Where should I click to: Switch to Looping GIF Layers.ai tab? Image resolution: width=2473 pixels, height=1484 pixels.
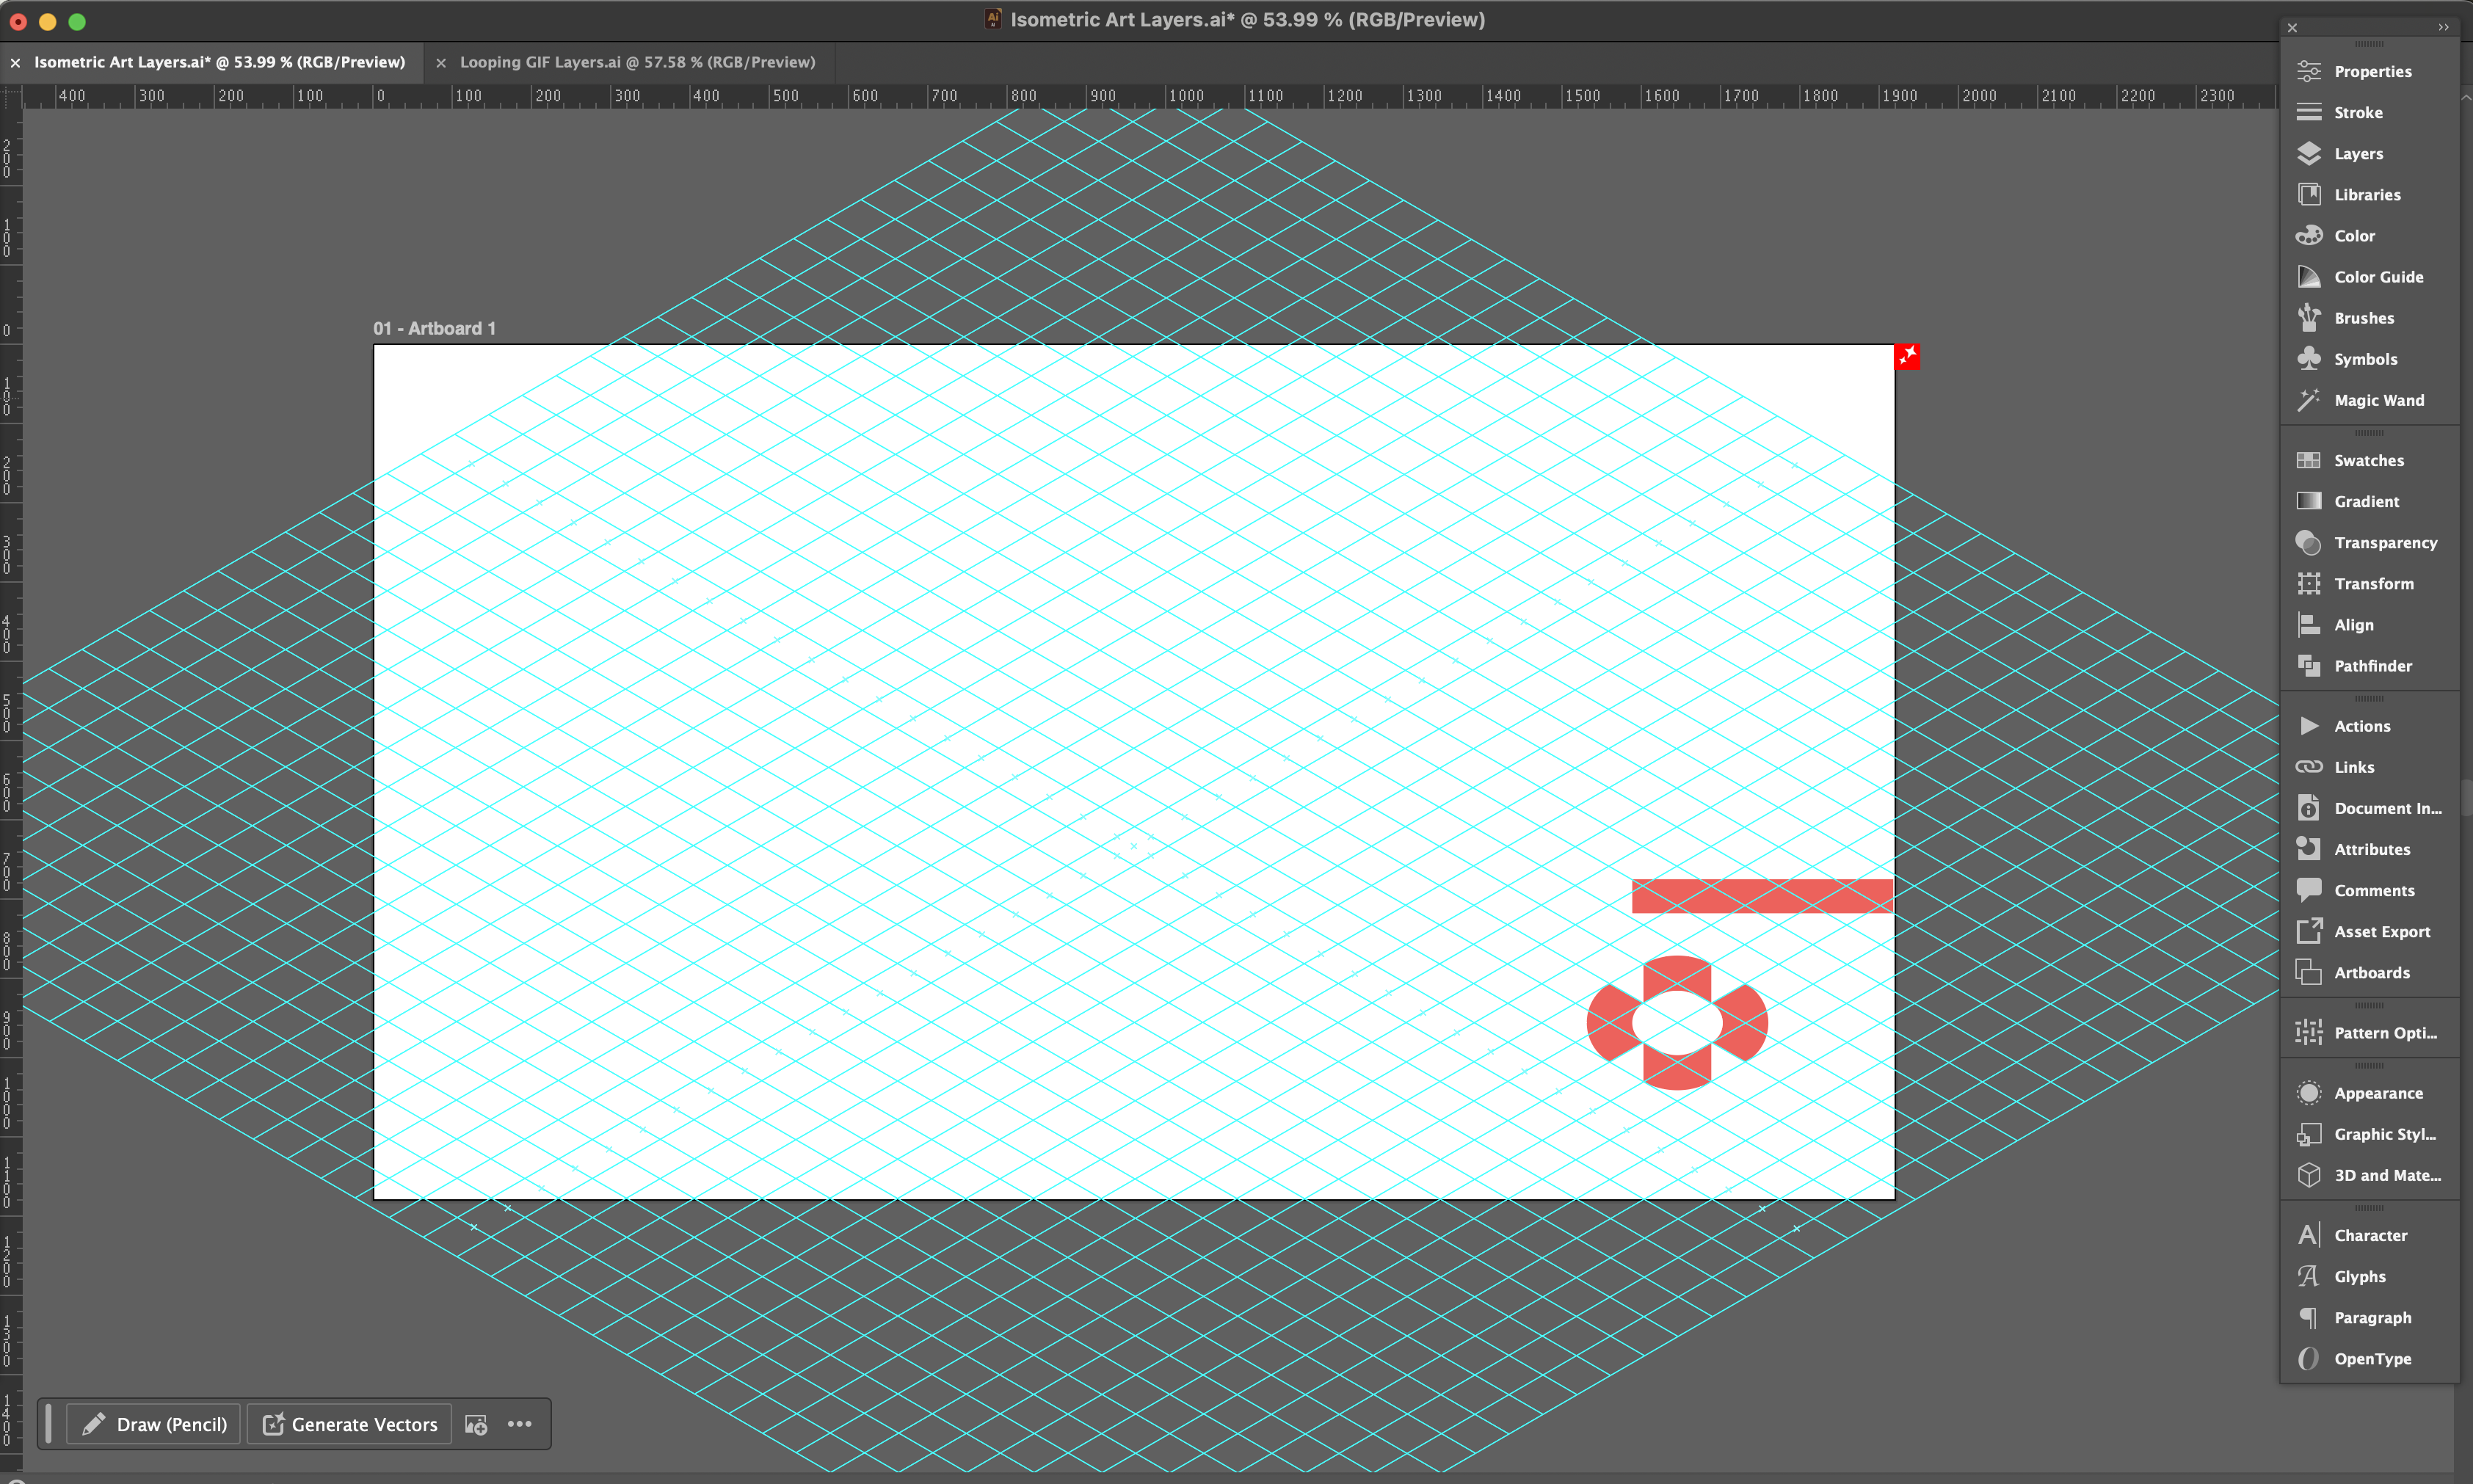pyautogui.click(x=637, y=62)
